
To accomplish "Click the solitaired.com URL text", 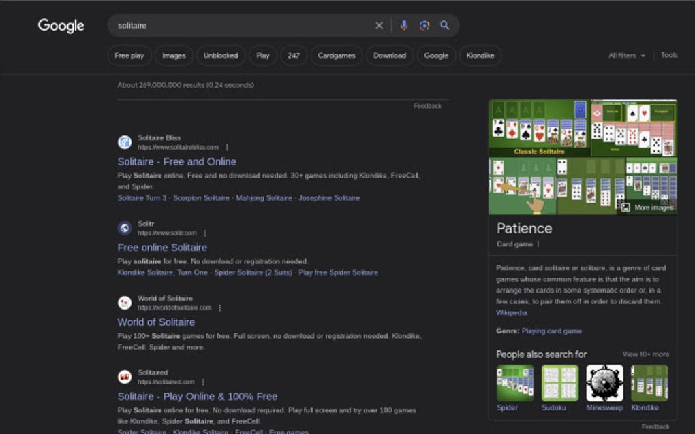I will [166, 382].
